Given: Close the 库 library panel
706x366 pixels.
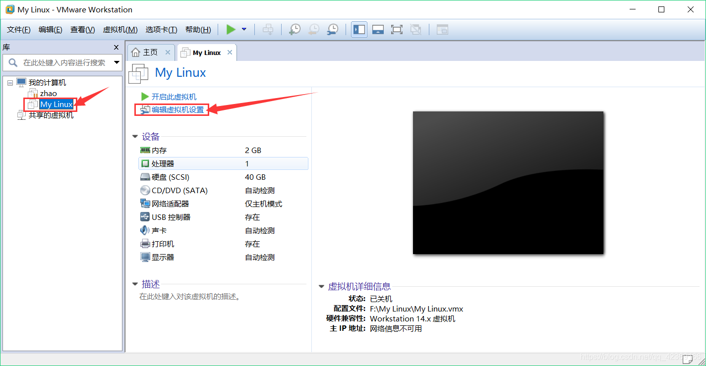Looking at the screenshot, I should (117, 48).
